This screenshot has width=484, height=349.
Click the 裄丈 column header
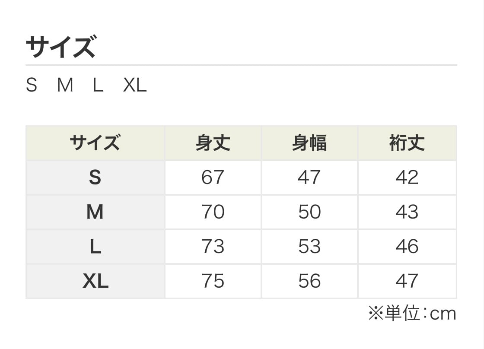click(x=407, y=143)
